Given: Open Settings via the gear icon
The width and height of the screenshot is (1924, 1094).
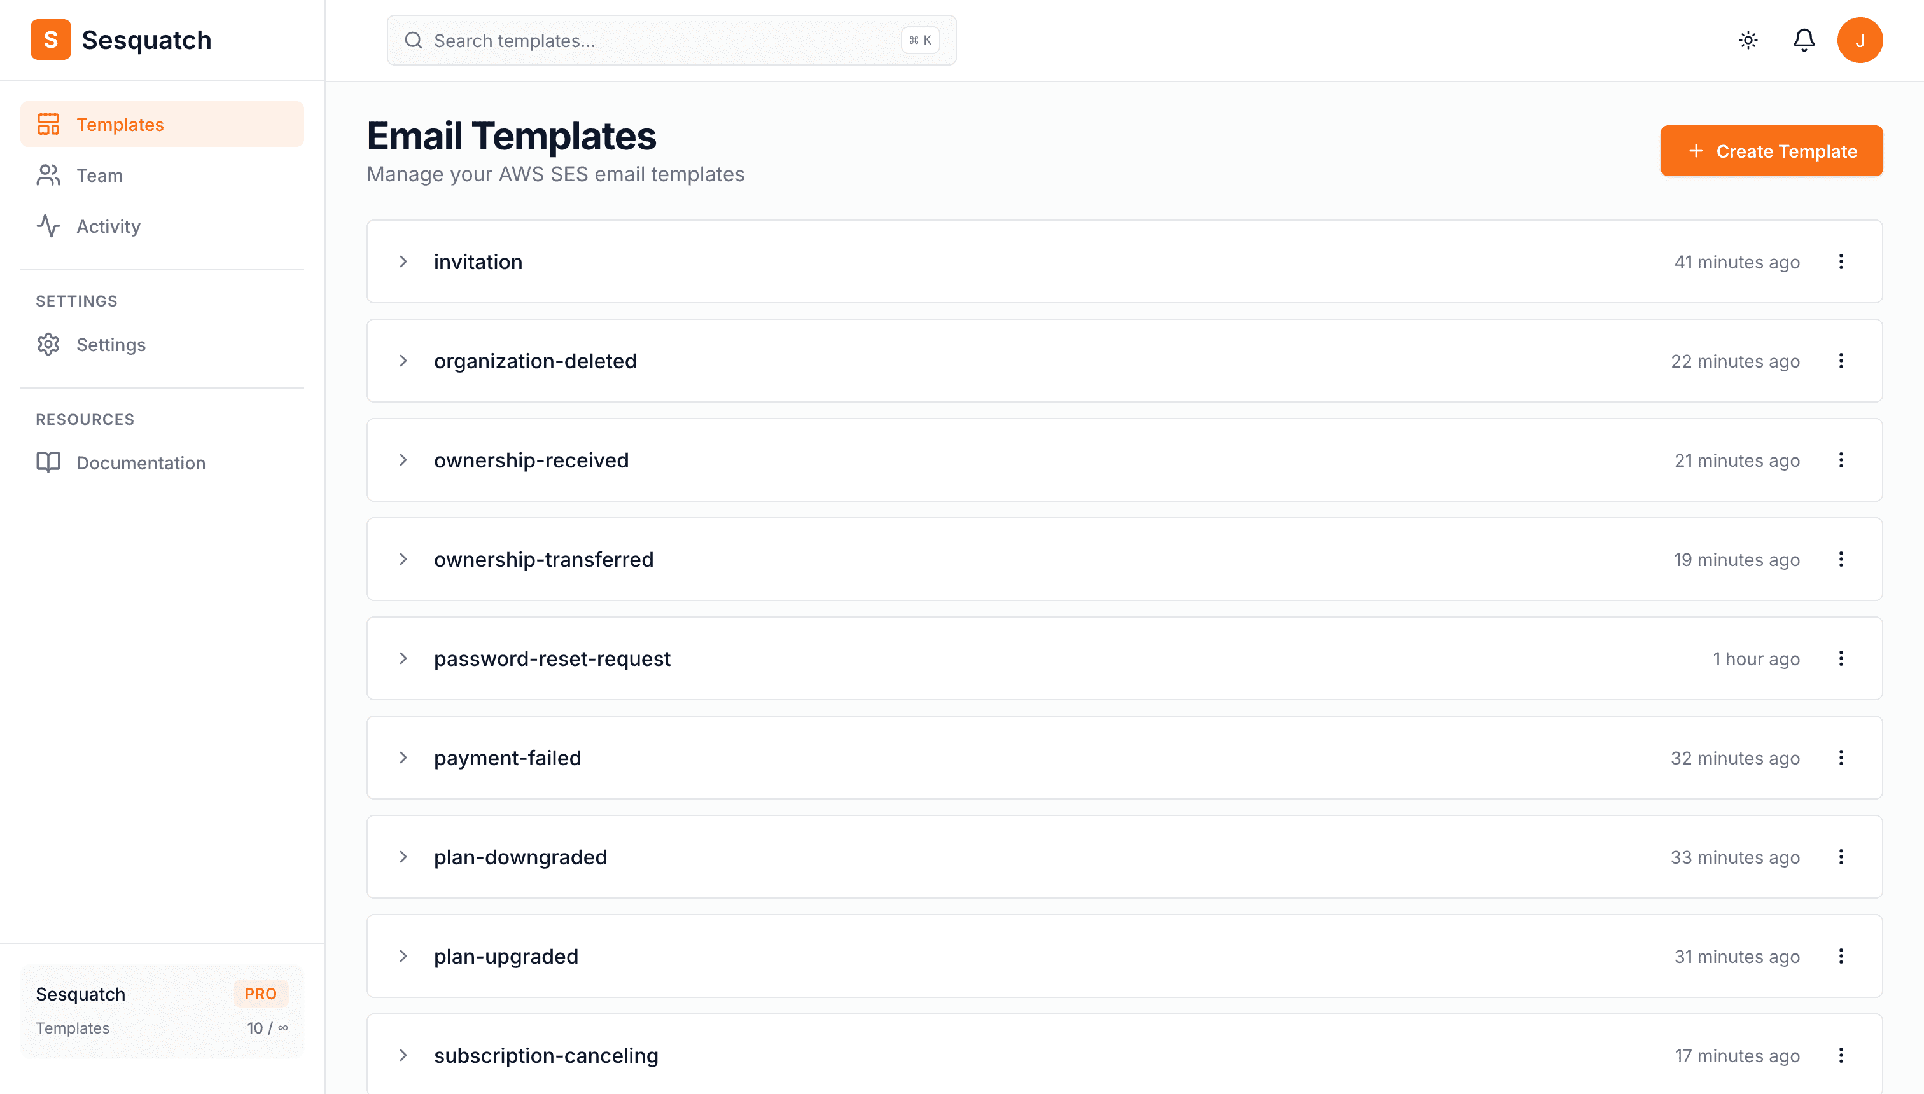Looking at the screenshot, I should [x=48, y=344].
